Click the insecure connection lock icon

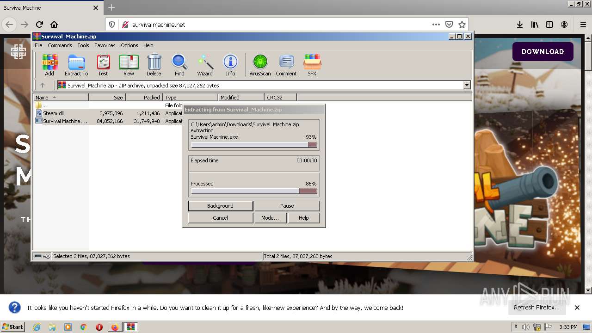[x=125, y=25]
